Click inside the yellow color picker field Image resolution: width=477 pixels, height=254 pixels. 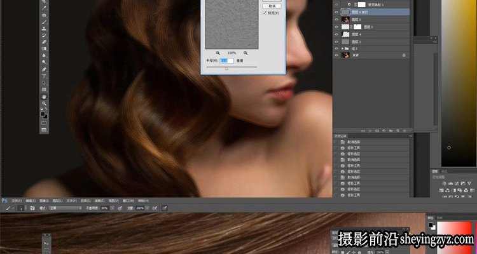point(459,82)
